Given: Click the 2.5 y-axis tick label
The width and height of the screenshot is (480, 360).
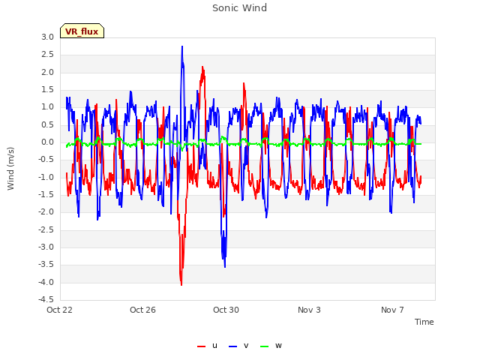Looking at the screenshot, I should tap(48, 55).
